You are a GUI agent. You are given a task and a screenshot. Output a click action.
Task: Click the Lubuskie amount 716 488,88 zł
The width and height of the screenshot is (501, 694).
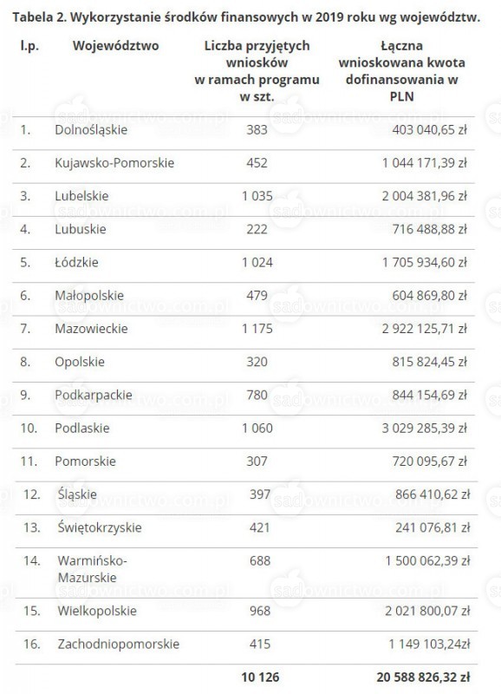coord(429,229)
